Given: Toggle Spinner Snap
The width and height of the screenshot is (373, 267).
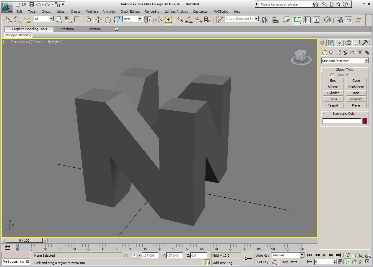Looking at the screenshot, I should point(208,20).
